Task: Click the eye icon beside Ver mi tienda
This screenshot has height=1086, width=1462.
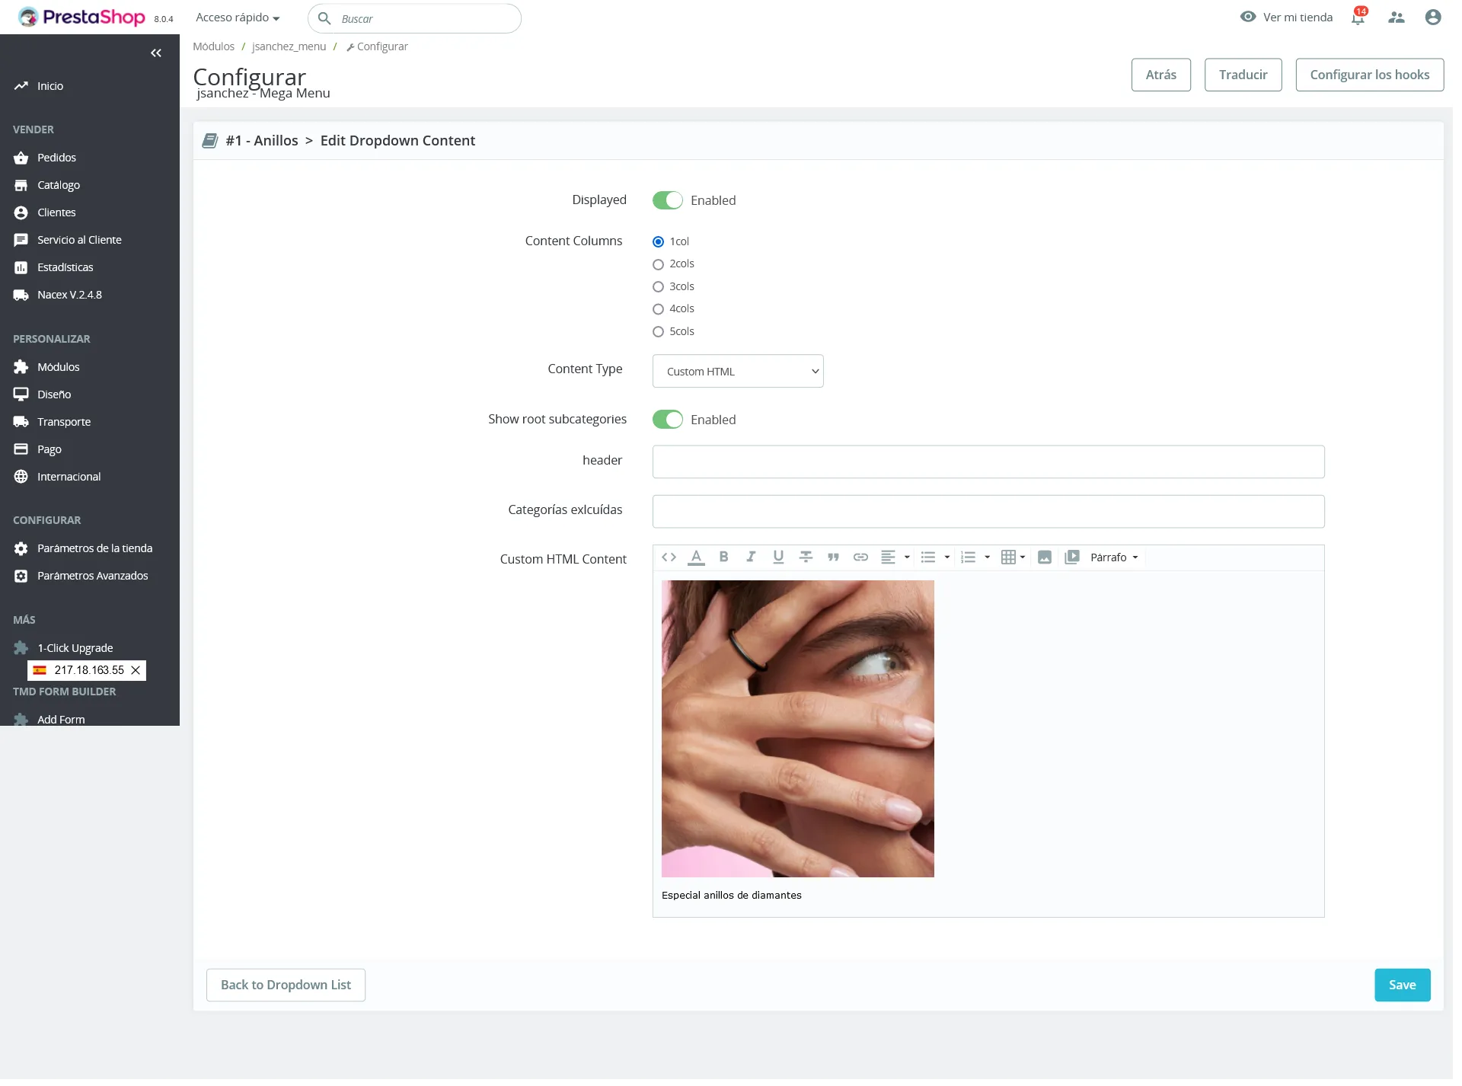Action: pyautogui.click(x=1247, y=17)
